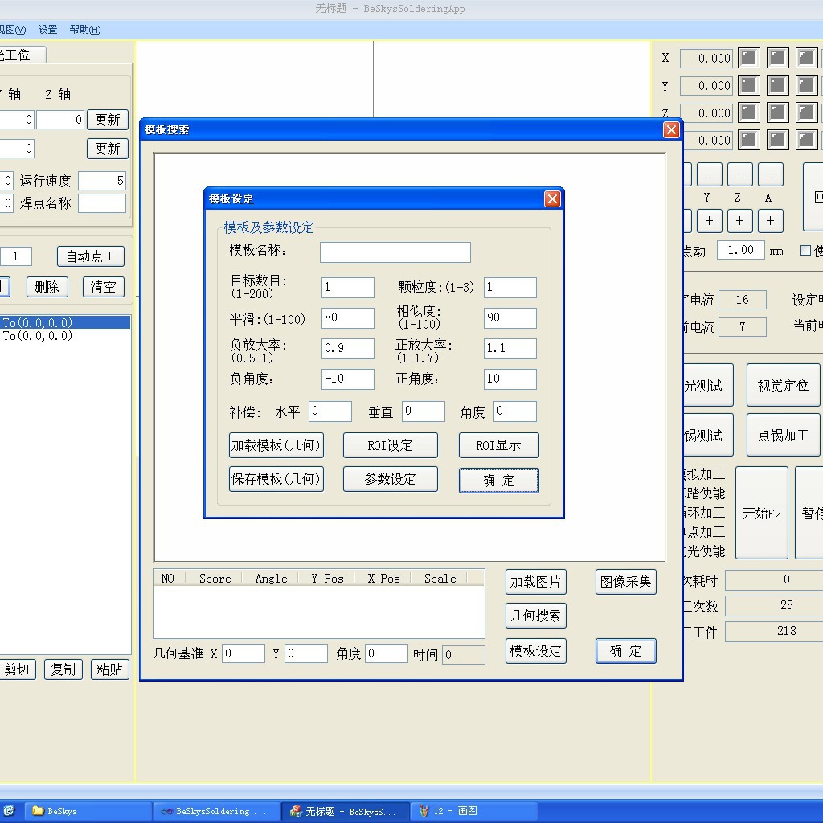The image size is (823, 823).
Task: Click the 图像采集 button
Action: click(625, 582)
